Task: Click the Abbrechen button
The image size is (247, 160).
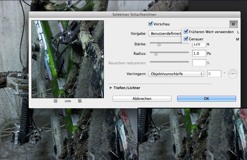Action: (x=142, y=99)
